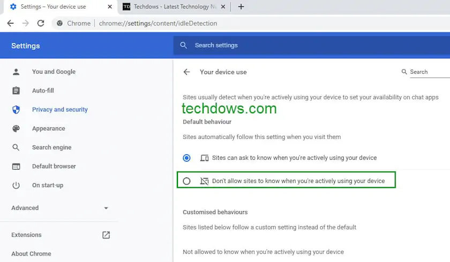Viewport: 450px width, 262px height.
Task: Click the shield Privacy and security icon
Action: coord(16,110)
